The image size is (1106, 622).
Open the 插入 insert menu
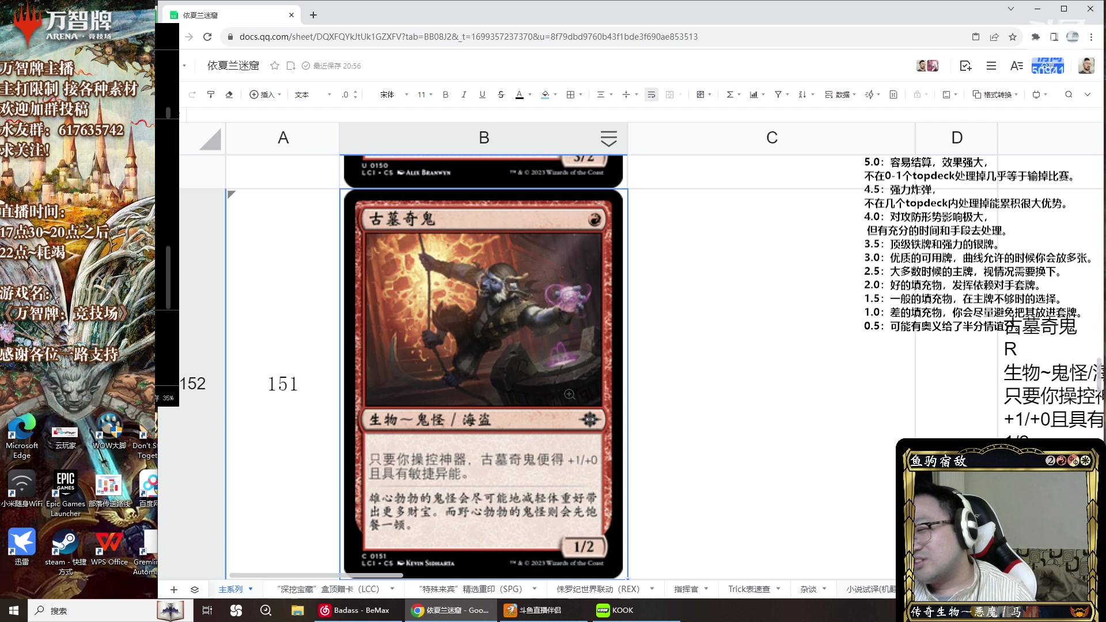pos(265,94)
